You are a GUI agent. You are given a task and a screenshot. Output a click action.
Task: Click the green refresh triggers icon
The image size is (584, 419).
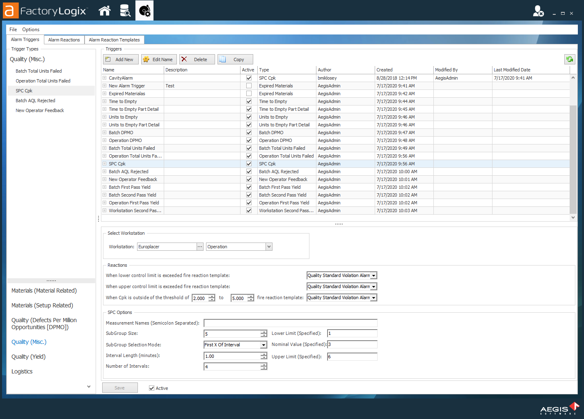pyautogui.click(x=569, y=60)
